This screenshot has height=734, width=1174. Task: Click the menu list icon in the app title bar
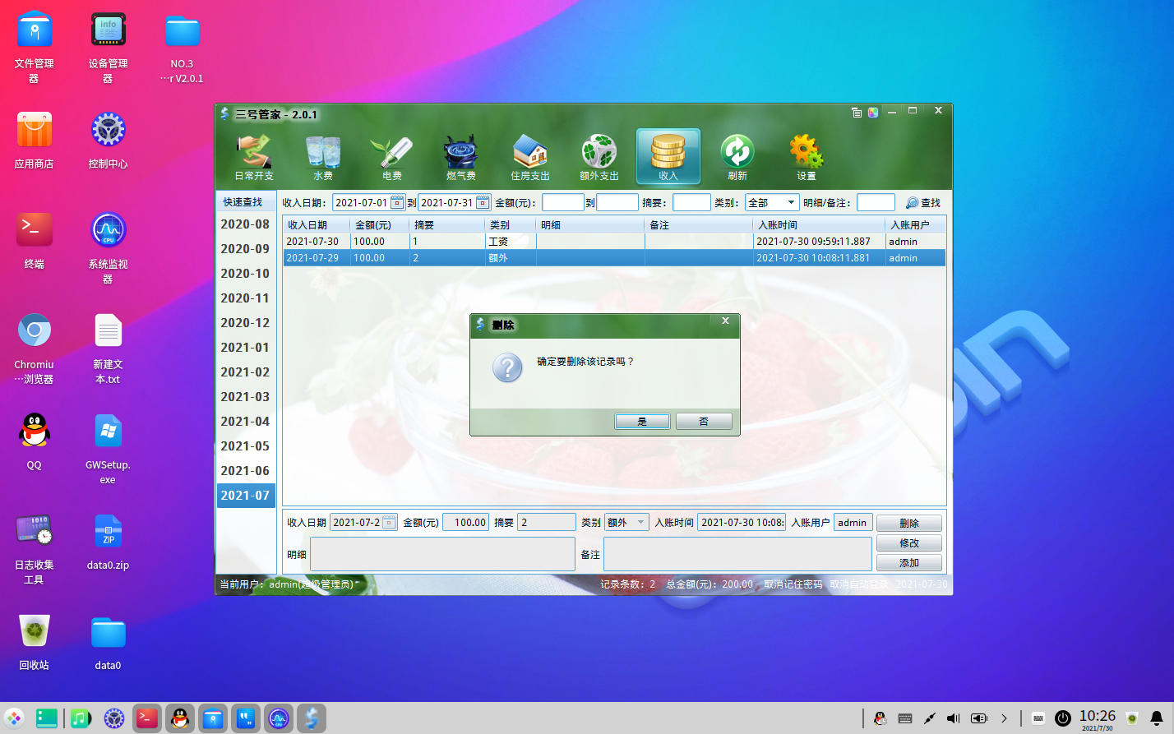coord(857,113)
